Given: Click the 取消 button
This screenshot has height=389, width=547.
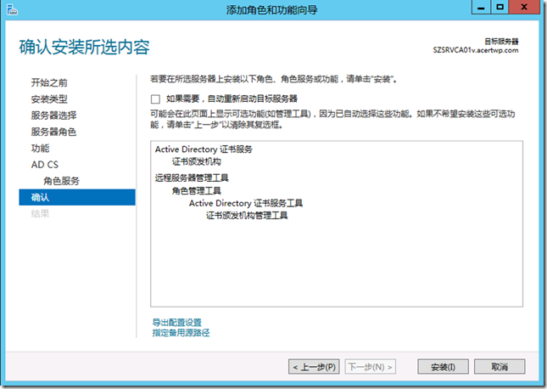Looking at the screenshot, I should [500, 367].
